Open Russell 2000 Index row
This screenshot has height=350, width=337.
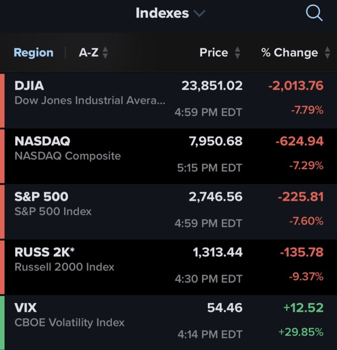click(x=168, y=267)
